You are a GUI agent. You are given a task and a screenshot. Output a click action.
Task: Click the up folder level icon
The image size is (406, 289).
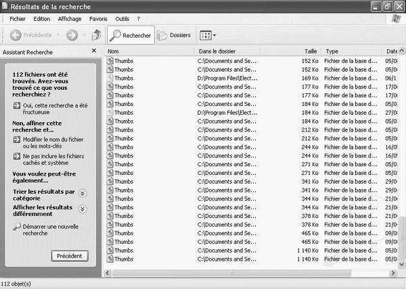(96, 35)
